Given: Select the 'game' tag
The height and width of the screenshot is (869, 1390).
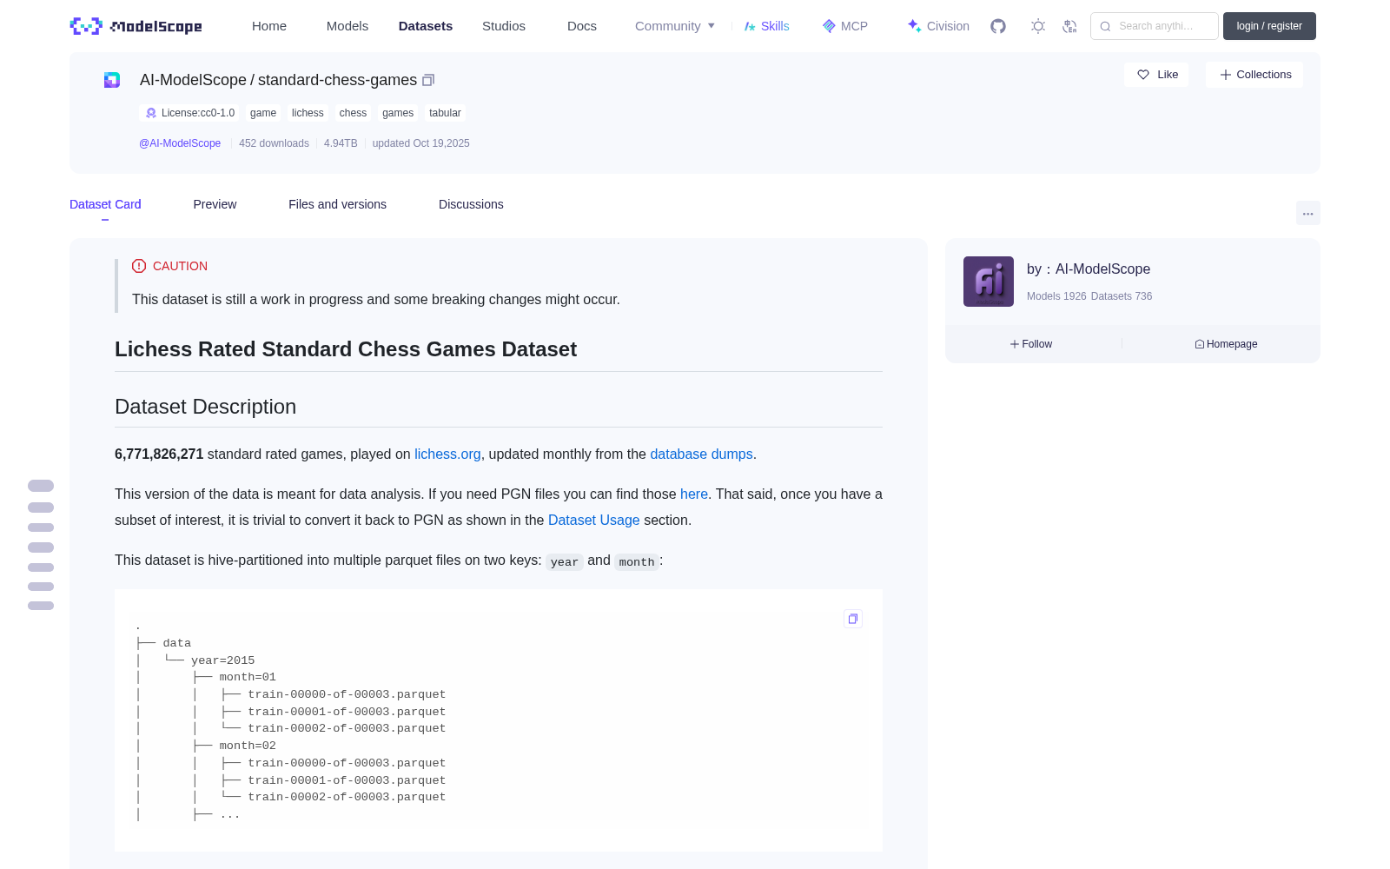Looking at the screenshot, I should tap(263, 113).
